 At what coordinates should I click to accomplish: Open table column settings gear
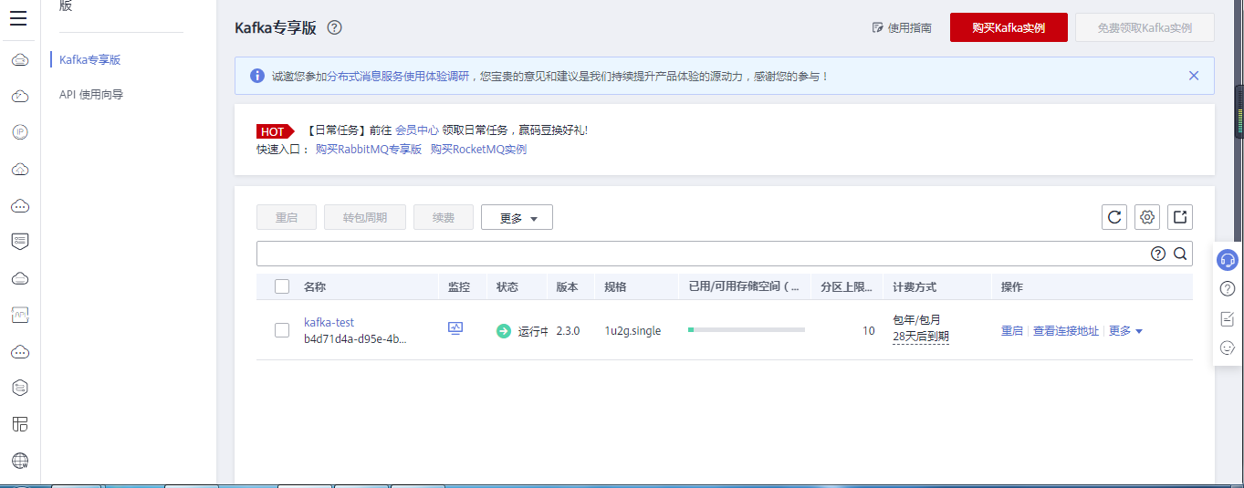click(1147, 217)
